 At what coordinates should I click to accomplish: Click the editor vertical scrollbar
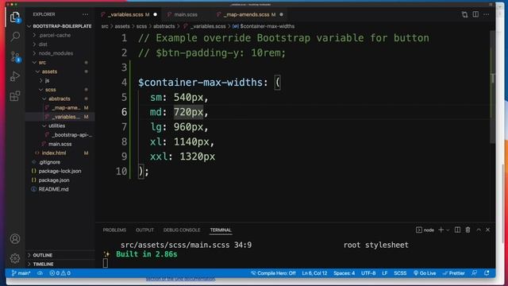(492, 87)
